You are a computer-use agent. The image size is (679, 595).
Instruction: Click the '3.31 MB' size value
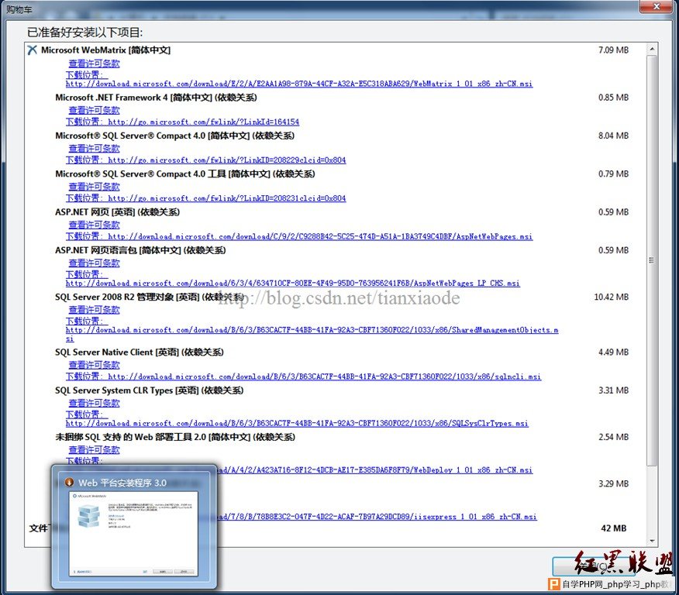coord(613,390)
